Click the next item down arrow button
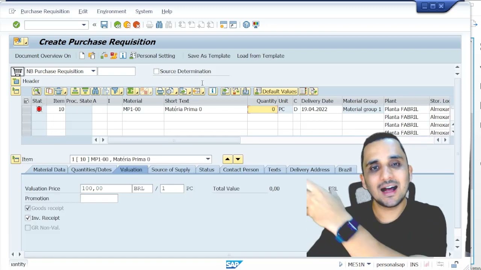The width and height of the screenshot is (481, 270). pyautogui.click(x=238, y=159)
